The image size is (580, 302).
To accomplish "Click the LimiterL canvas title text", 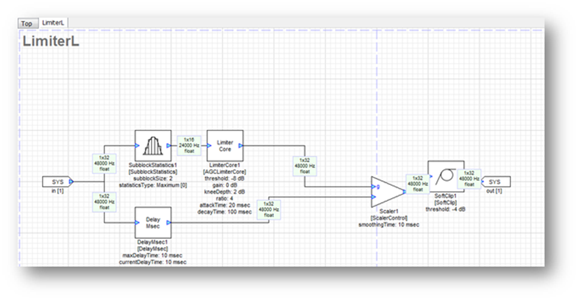I will 51,41.
